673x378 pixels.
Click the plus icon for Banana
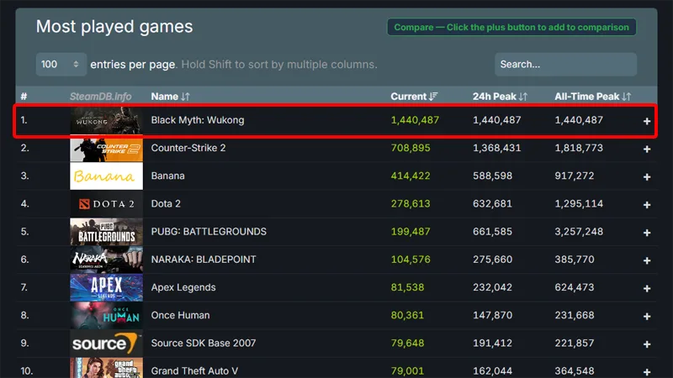[647, 177]
